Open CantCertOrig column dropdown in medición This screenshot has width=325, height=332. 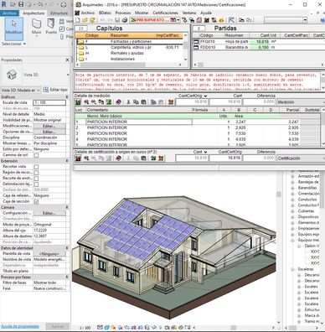tap(205, 96)
